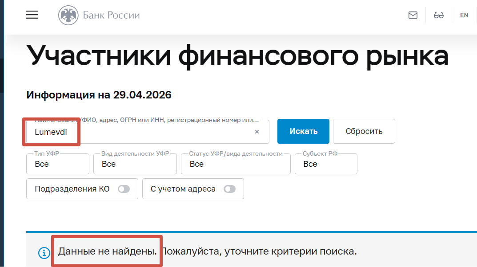477x267 pixels.
Task: Open the Статус УФР/вида деятельности dropdown
Action: (236, 164)
